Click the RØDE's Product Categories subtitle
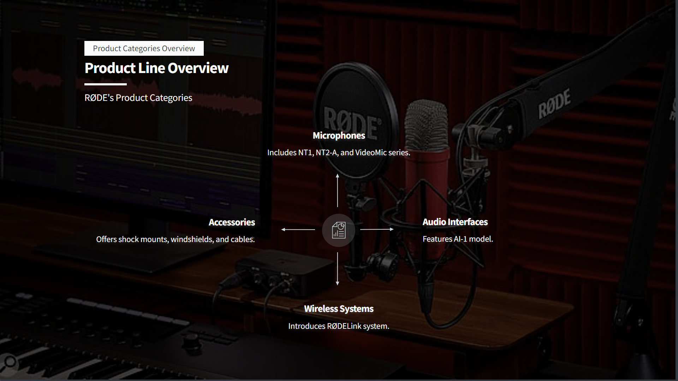This screenshot has height=381, width=678. pyautogui.click(x=138, y=98)
